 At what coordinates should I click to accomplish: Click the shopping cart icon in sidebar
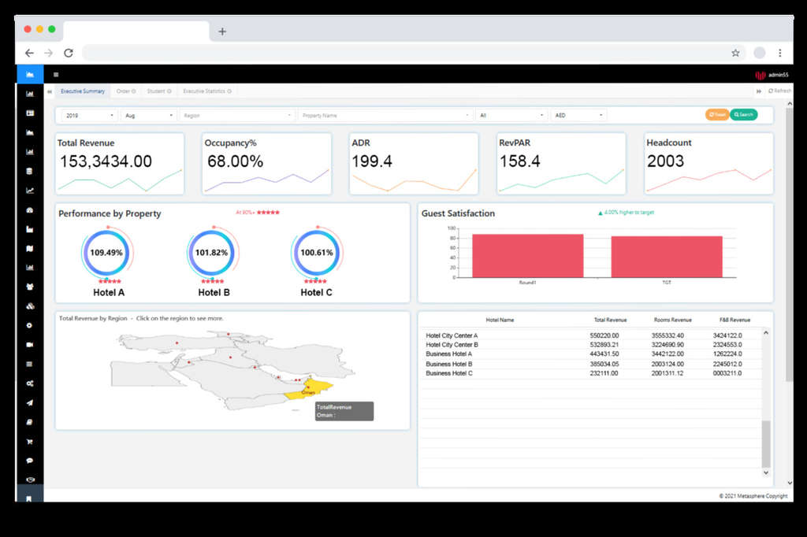(30, 441)
